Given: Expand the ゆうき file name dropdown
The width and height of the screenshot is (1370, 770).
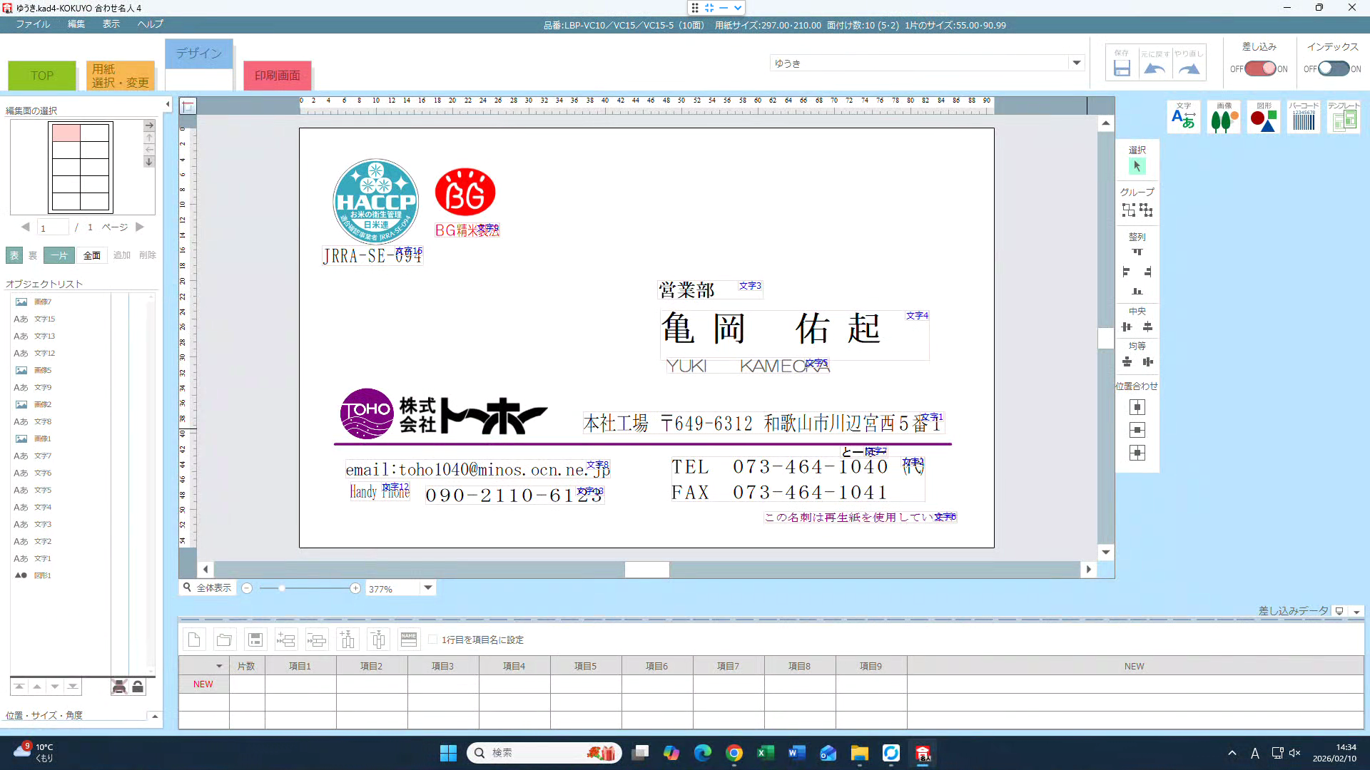Looking at the screenshot, I should [1076, 63].
